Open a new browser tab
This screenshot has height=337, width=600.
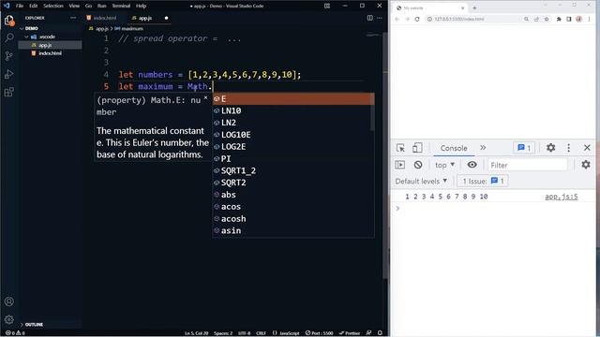click(x=474, y=7)
